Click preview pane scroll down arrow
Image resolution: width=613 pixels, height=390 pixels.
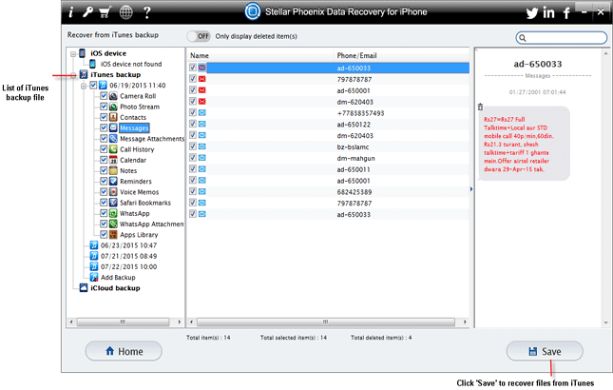[606, 323]
